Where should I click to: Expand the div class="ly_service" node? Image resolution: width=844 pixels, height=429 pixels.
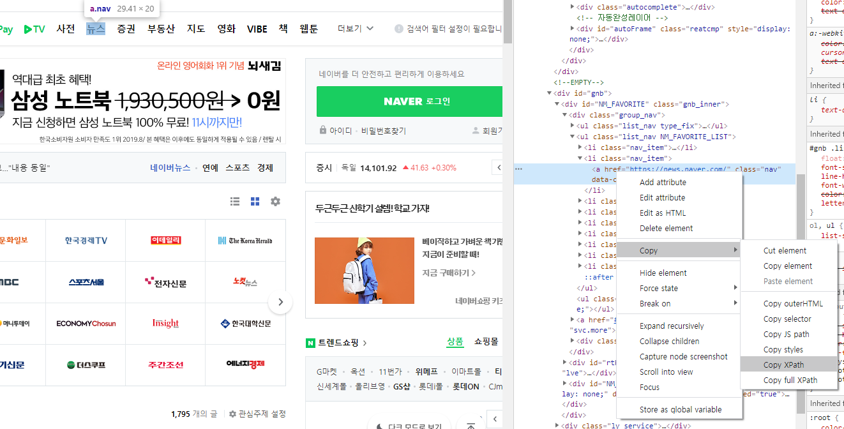coord(557,425)
